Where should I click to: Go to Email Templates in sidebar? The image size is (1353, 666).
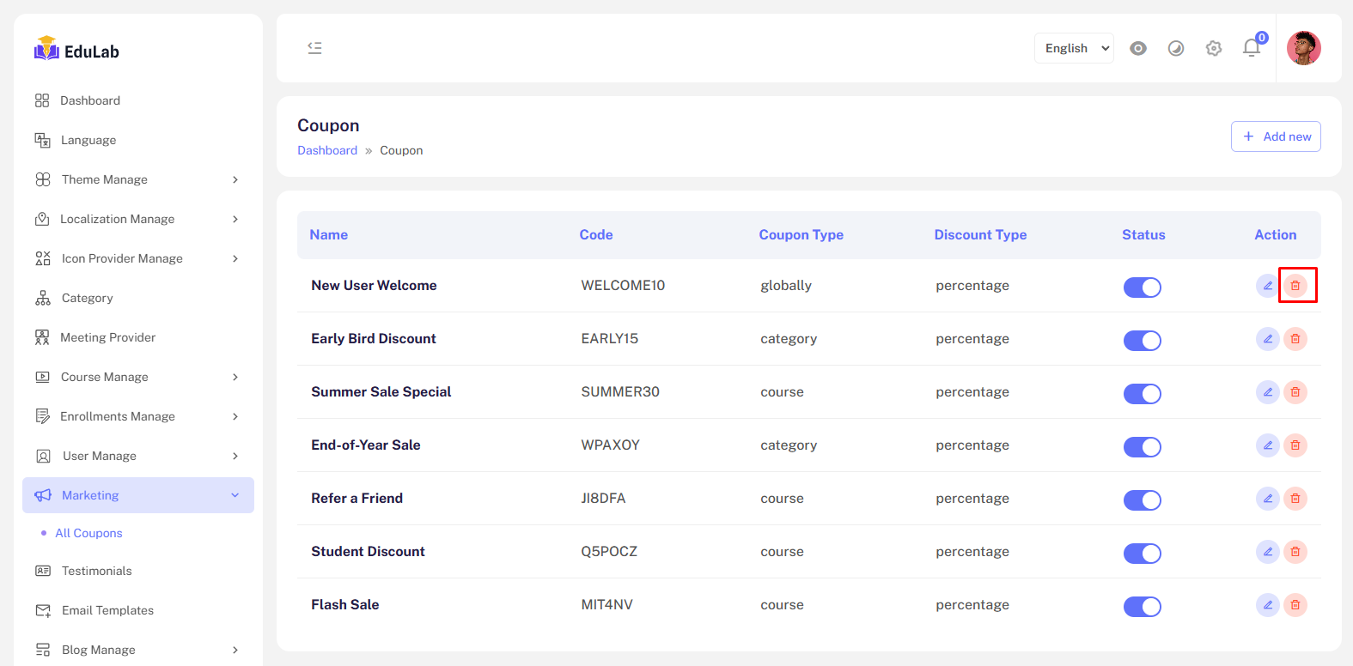click(107, 610)
